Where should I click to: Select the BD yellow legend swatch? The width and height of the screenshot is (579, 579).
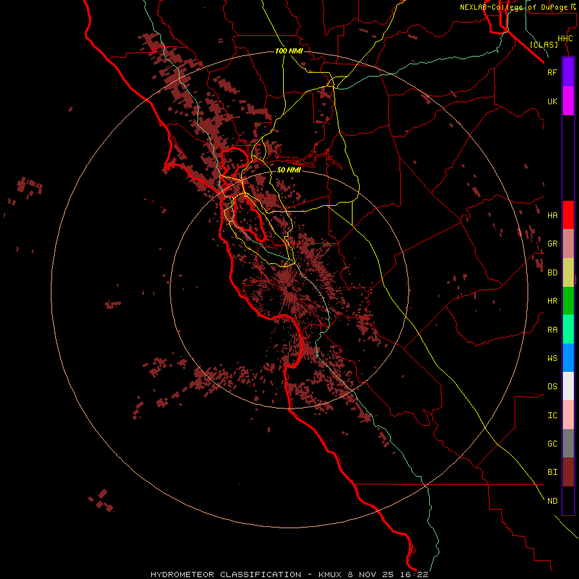click(568, 273)
